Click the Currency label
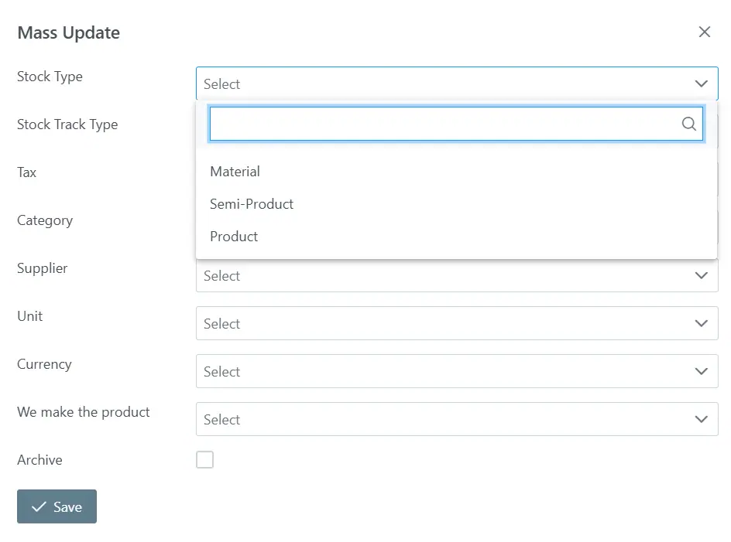The height and width of the screenshot is (542, 731). coord(44,364)
